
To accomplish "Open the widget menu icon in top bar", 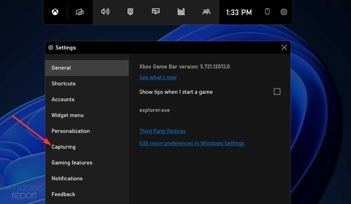I will [80, 12].
